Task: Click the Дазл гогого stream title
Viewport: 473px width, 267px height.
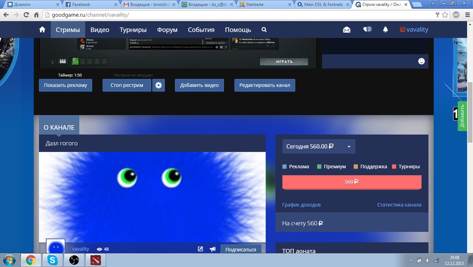Action: click(62, 143)
